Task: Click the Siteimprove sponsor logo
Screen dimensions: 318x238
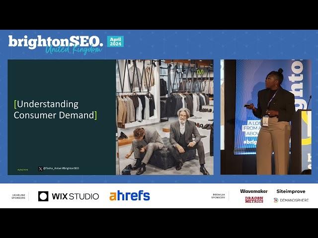Action: click(x=291, y=191)
